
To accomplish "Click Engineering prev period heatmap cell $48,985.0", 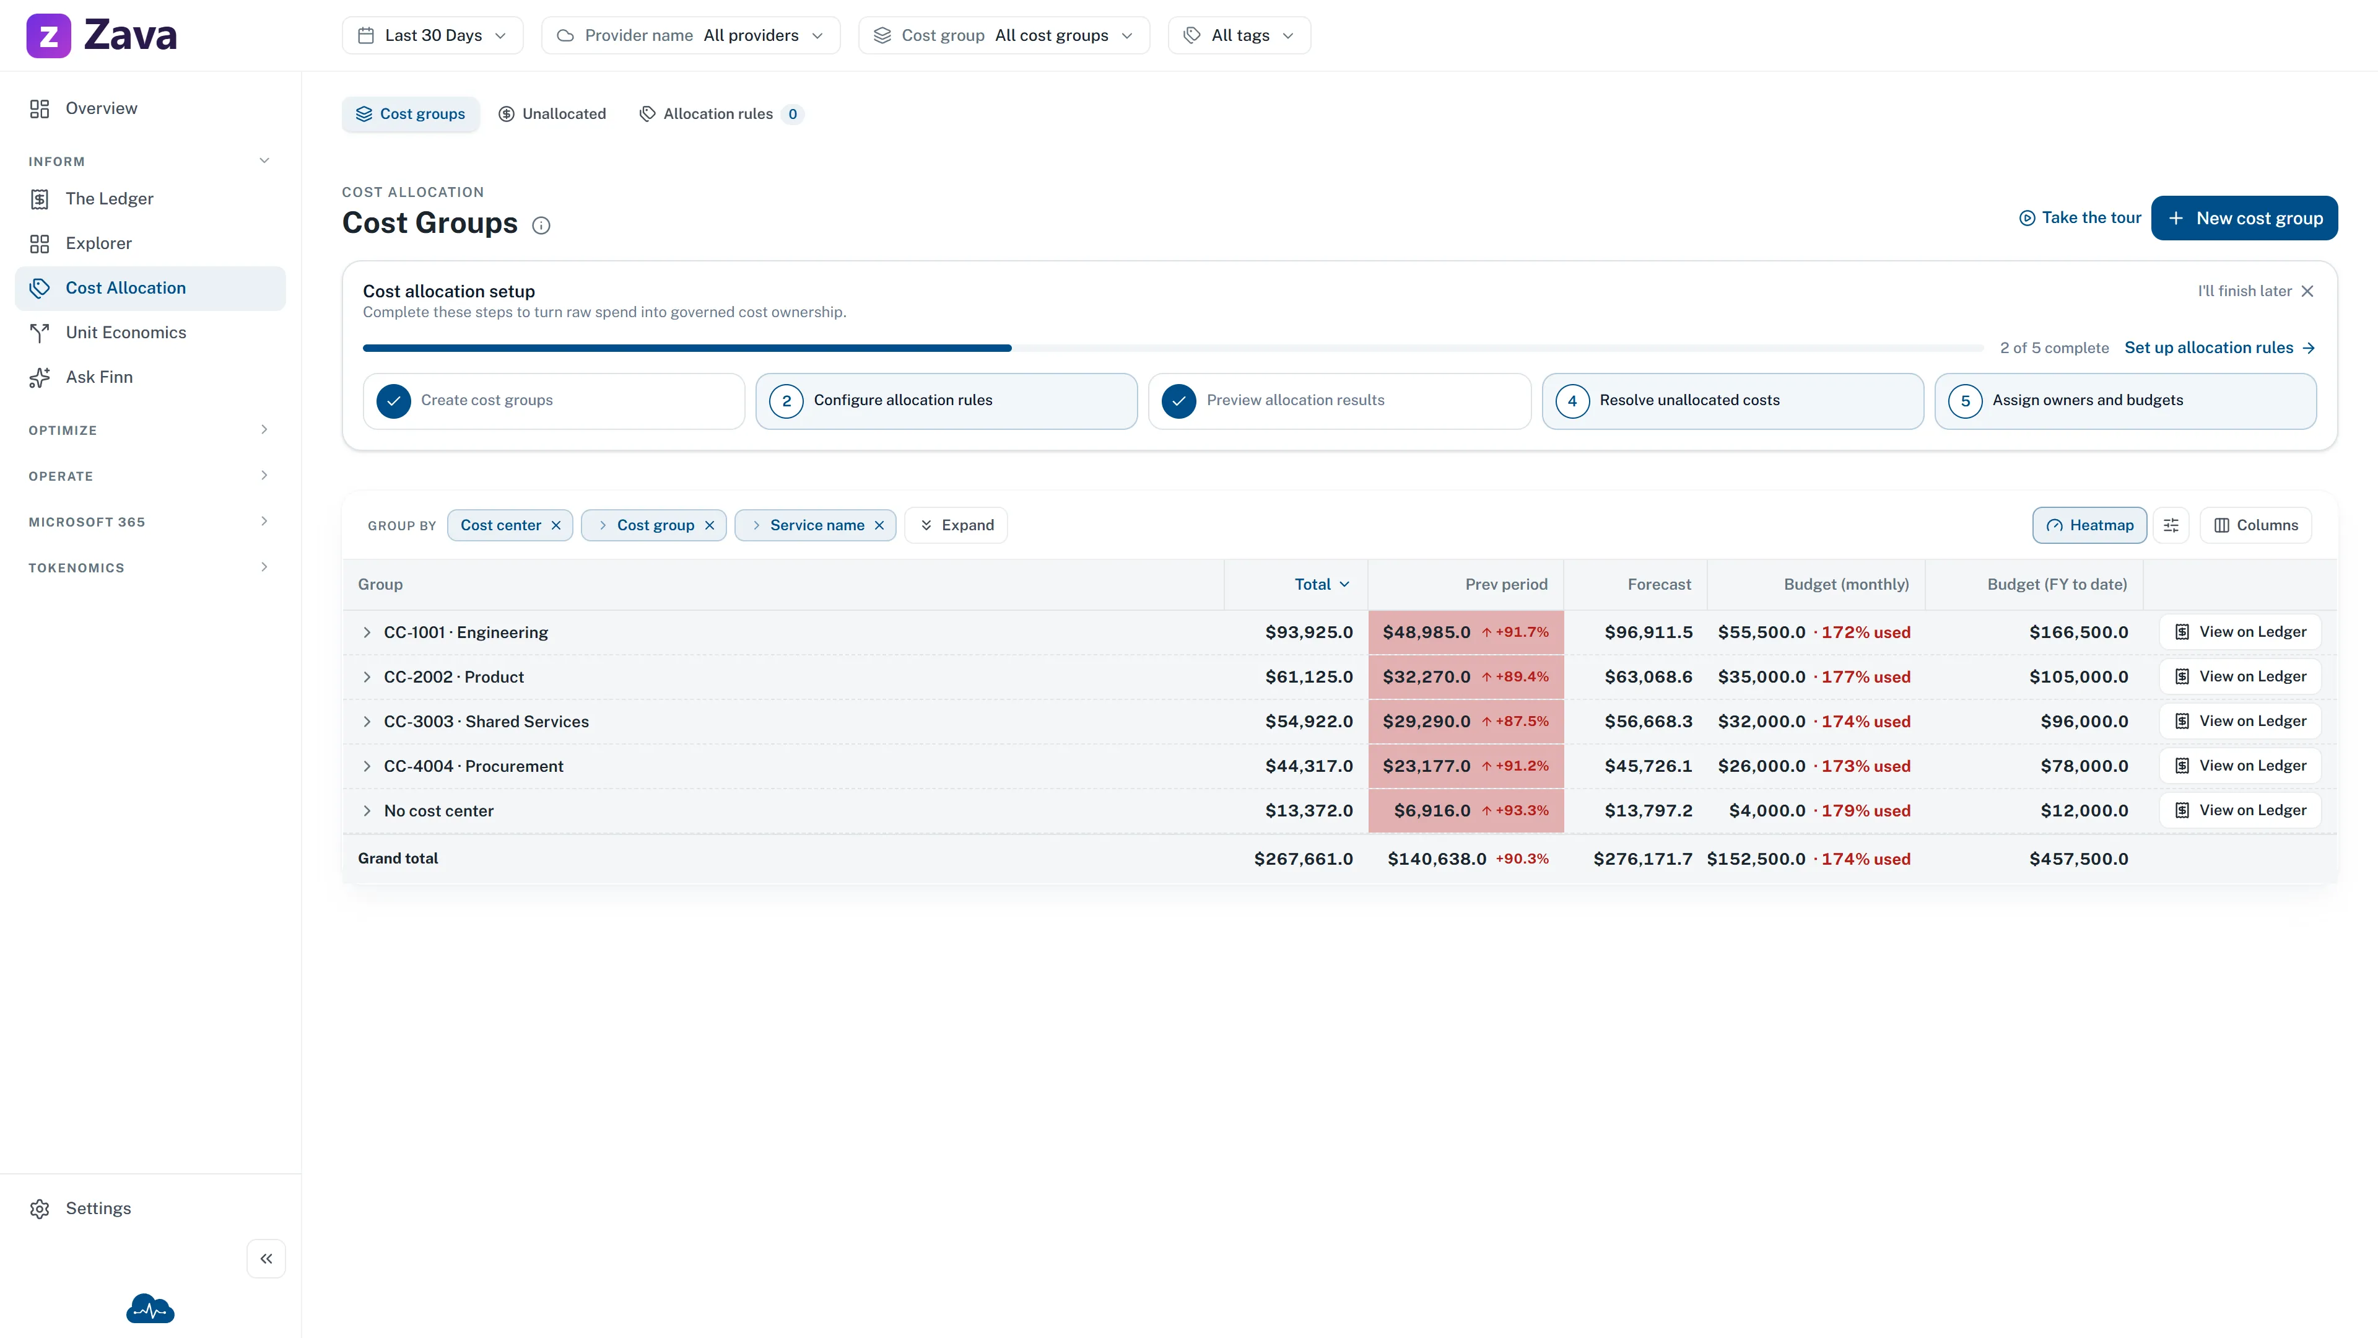I will point(1466,632).
